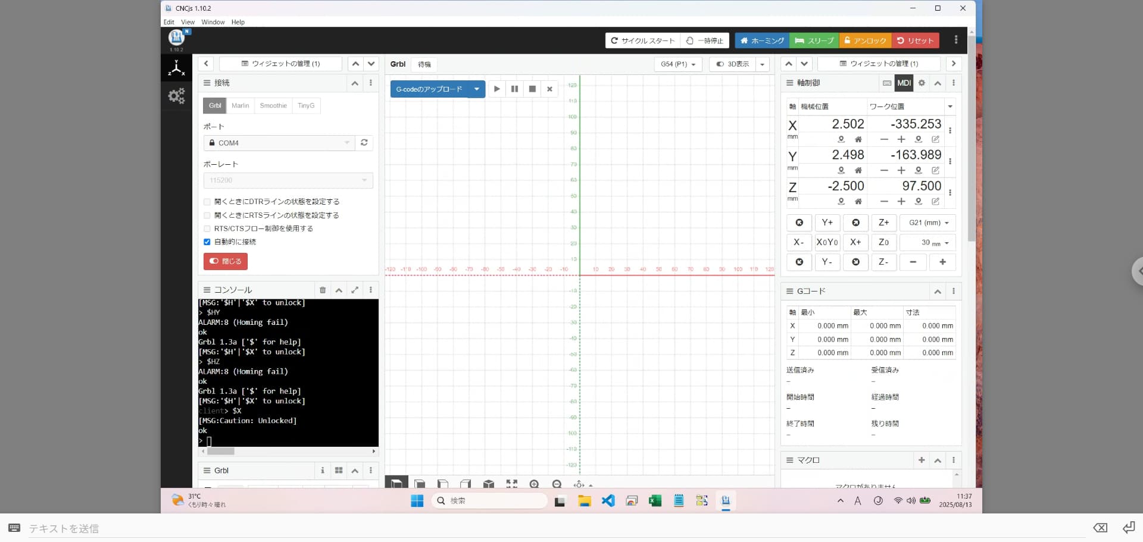1143x542 pixels.
Task: Click the home icon for X axis
Action: [858, 140]
